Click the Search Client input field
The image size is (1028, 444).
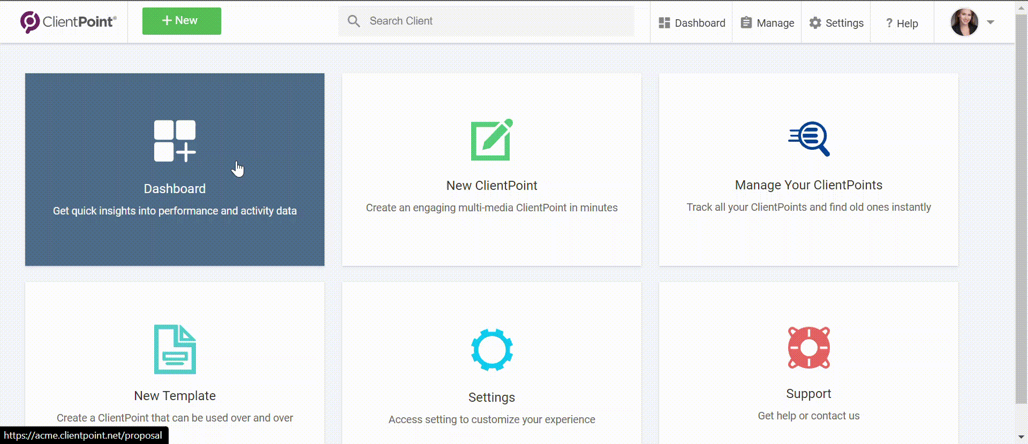click(x=486, y=21)
